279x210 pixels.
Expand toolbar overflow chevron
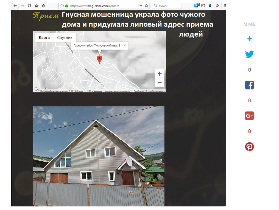[x=217, y=6]
